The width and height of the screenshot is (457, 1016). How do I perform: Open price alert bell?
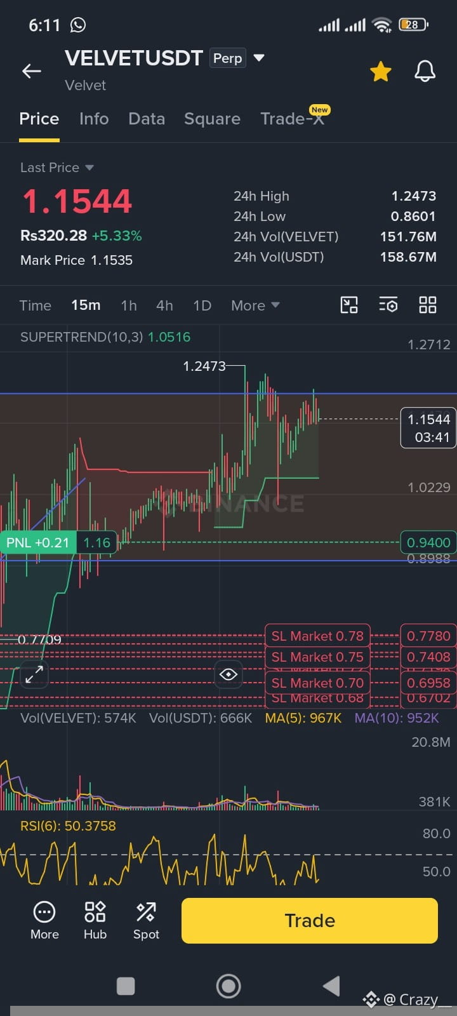pos(425,71)
